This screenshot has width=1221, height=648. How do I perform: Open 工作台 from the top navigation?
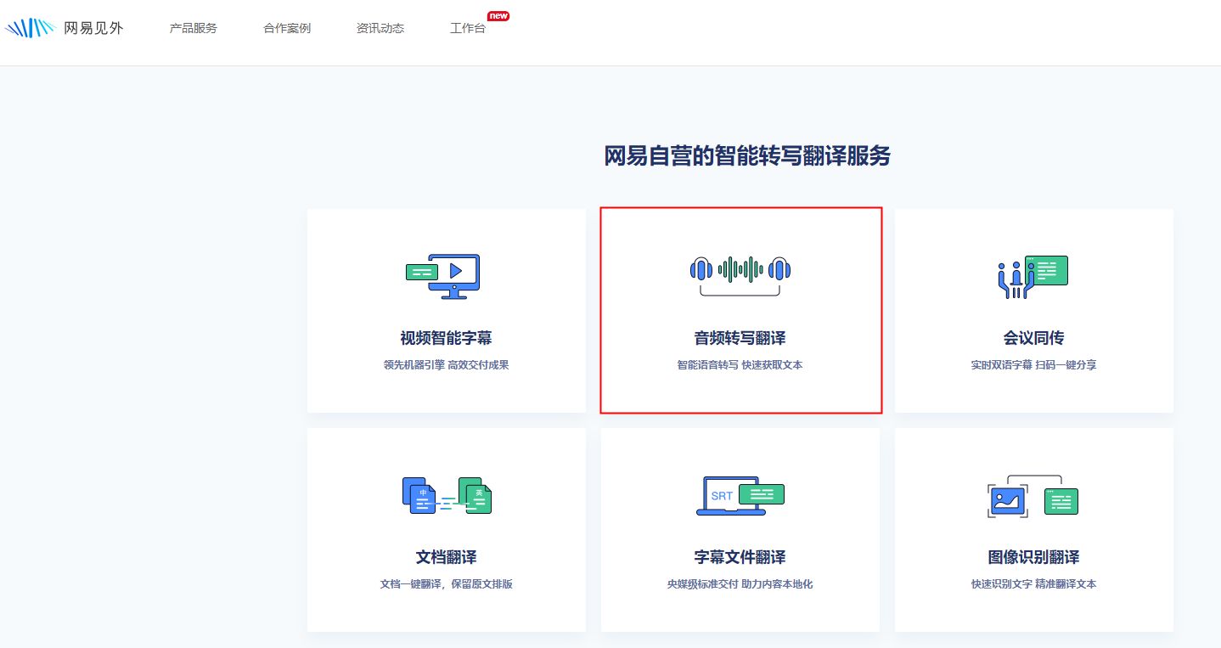[468, 28]
